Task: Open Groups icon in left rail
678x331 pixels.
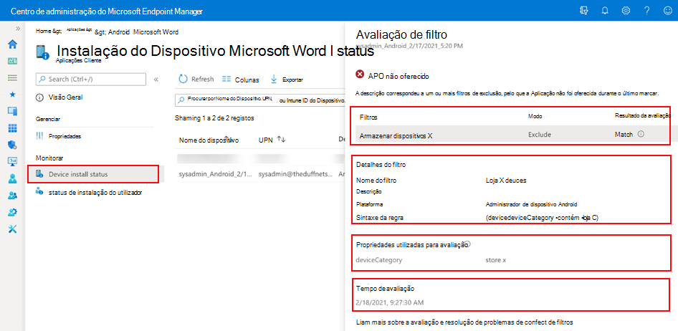Action: 12,196
